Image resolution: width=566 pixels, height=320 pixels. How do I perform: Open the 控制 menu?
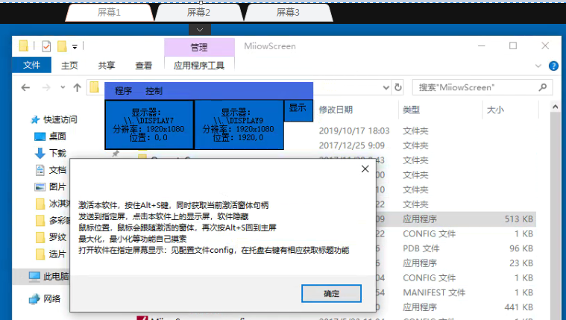pyautogui.click(x=154, y=91)
